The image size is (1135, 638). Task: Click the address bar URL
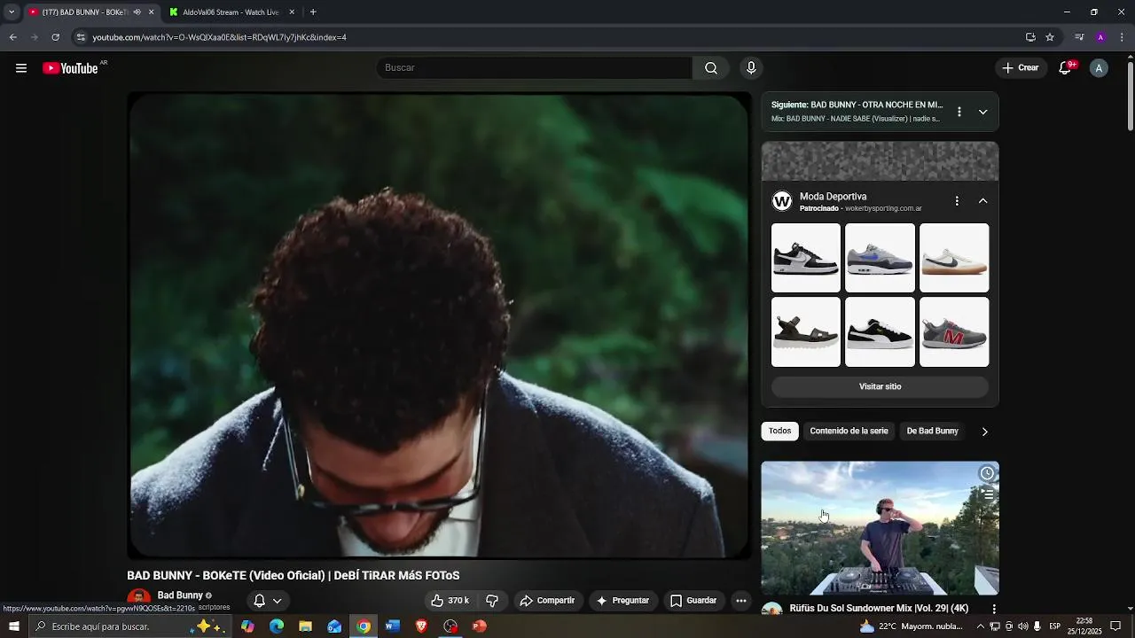[219, 37]
